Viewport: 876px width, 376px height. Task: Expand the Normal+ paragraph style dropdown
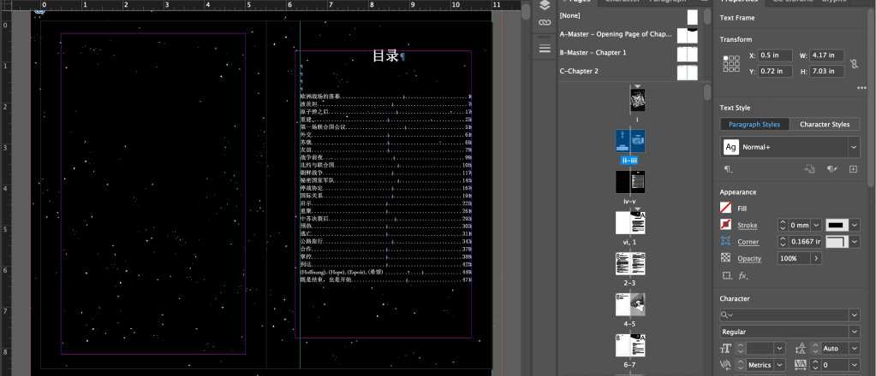point(854,147)
